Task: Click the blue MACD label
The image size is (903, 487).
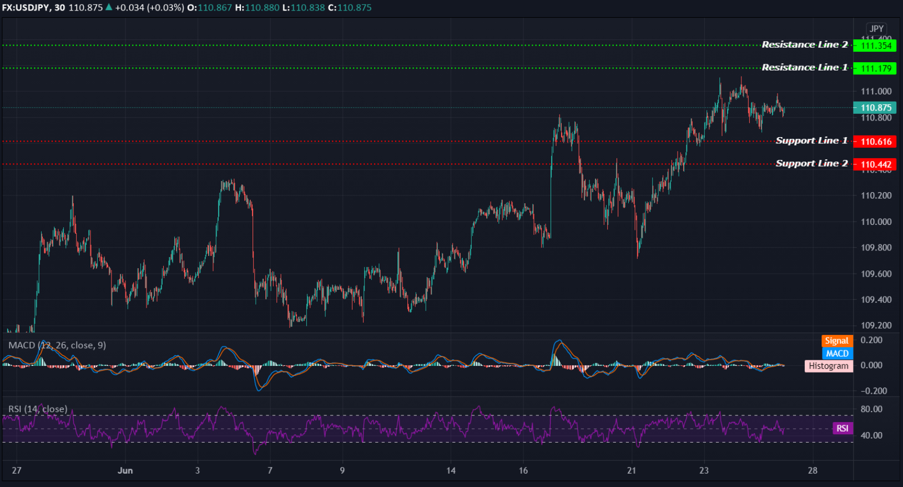Action: (837, 353)
